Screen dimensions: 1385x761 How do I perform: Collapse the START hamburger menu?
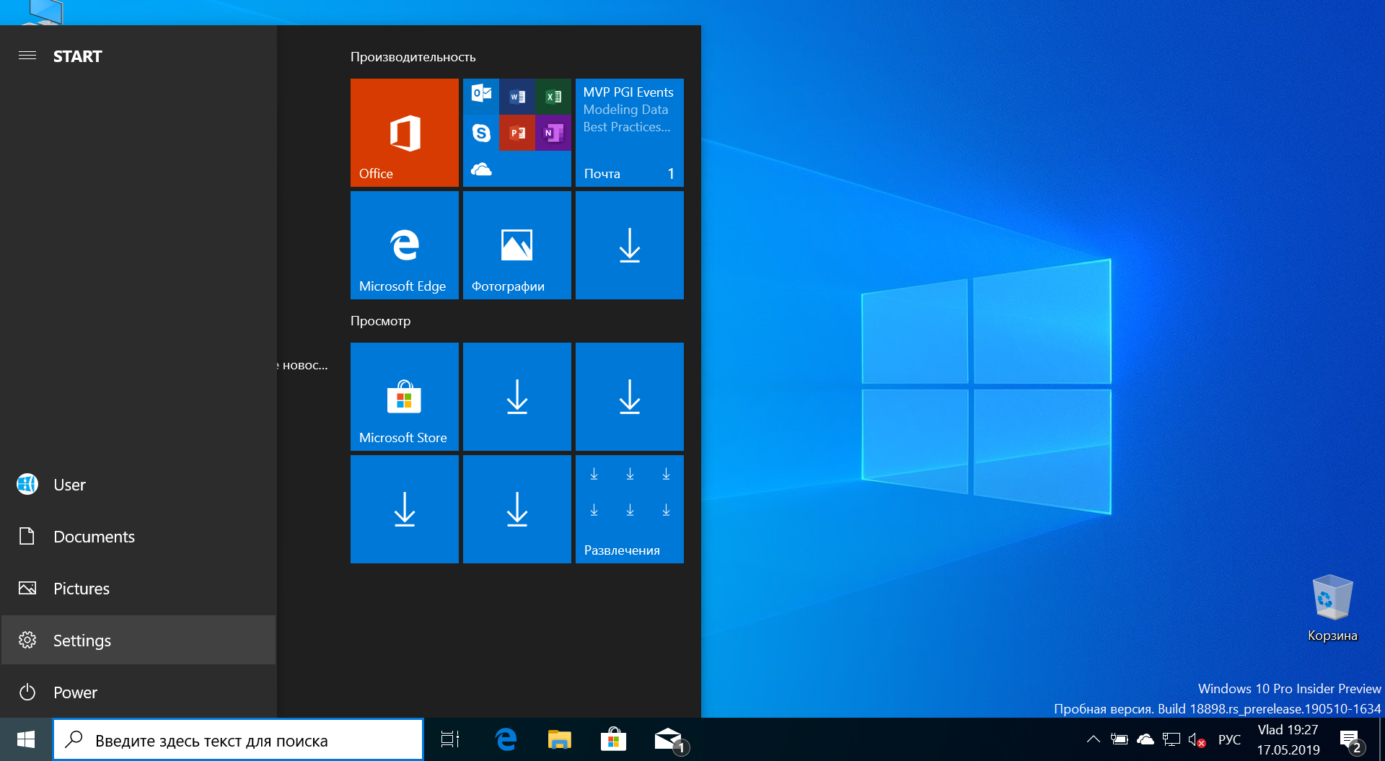tap(27, 56)
